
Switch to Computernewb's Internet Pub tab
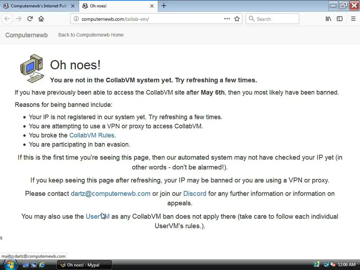pos(39,6)
